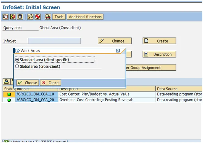Click the print icon above the InfoSet list

point(6,81)
